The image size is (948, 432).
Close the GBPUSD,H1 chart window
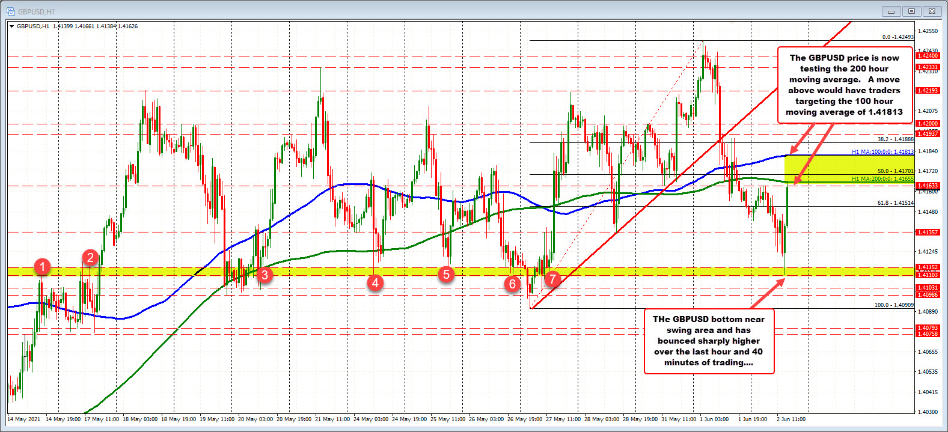pyautogui.click(x=932, y=11)
